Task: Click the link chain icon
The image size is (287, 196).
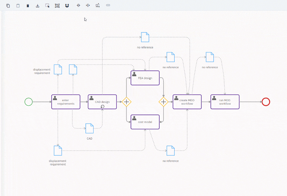Action: (x=108, y=5)
